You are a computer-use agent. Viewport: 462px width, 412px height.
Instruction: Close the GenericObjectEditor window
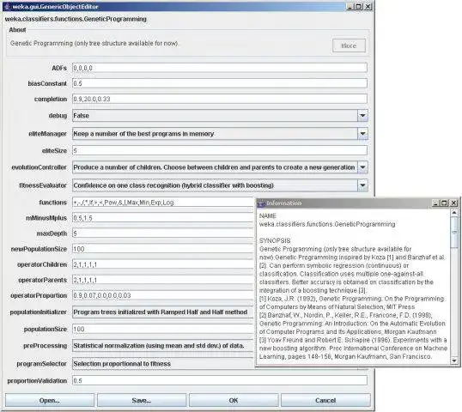click(368, 7)
